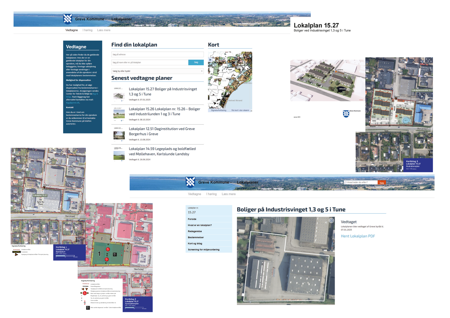Viewport: 450px width, 318px height.
Task: Click the small round icon left of 'Hvad leder du efter?'
Action: (x=341, y=182)
